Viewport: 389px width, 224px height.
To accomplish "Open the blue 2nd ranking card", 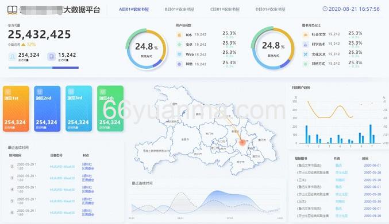I will [x=47, y=108].
